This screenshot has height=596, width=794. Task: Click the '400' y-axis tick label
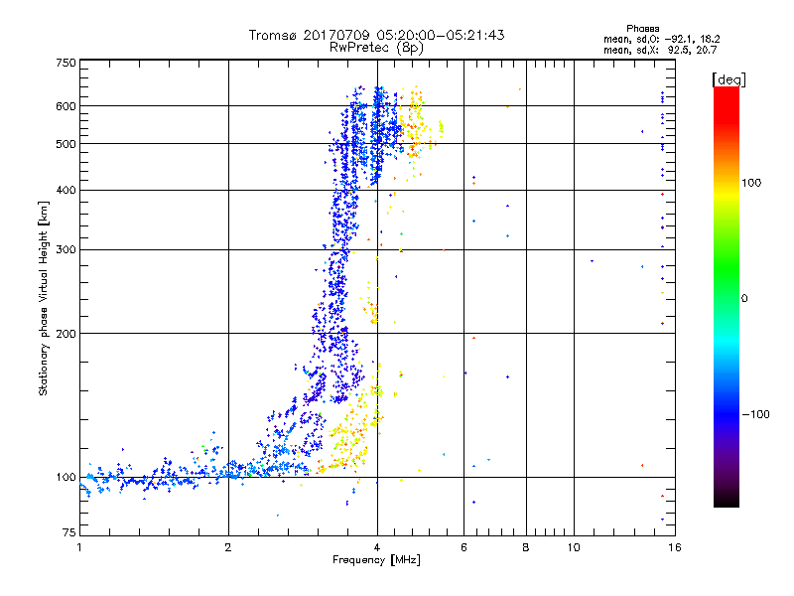(x=66, y=191)
